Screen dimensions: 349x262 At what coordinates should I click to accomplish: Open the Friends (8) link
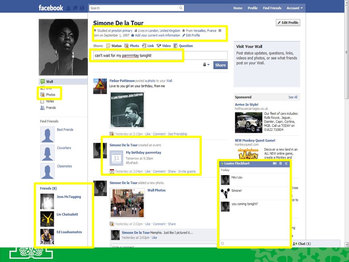click(x=48, y=188)
